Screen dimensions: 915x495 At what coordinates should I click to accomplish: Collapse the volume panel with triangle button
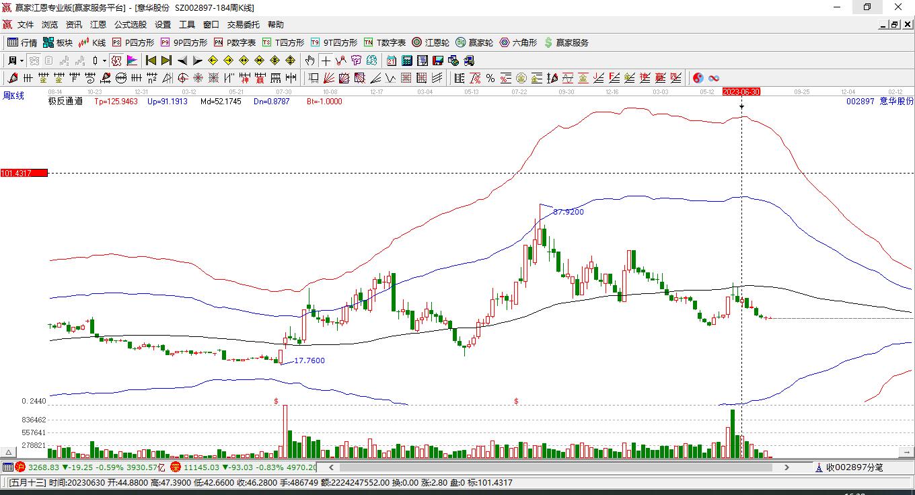9,453
